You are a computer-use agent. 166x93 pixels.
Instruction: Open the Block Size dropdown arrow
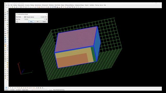coord(45,19)
